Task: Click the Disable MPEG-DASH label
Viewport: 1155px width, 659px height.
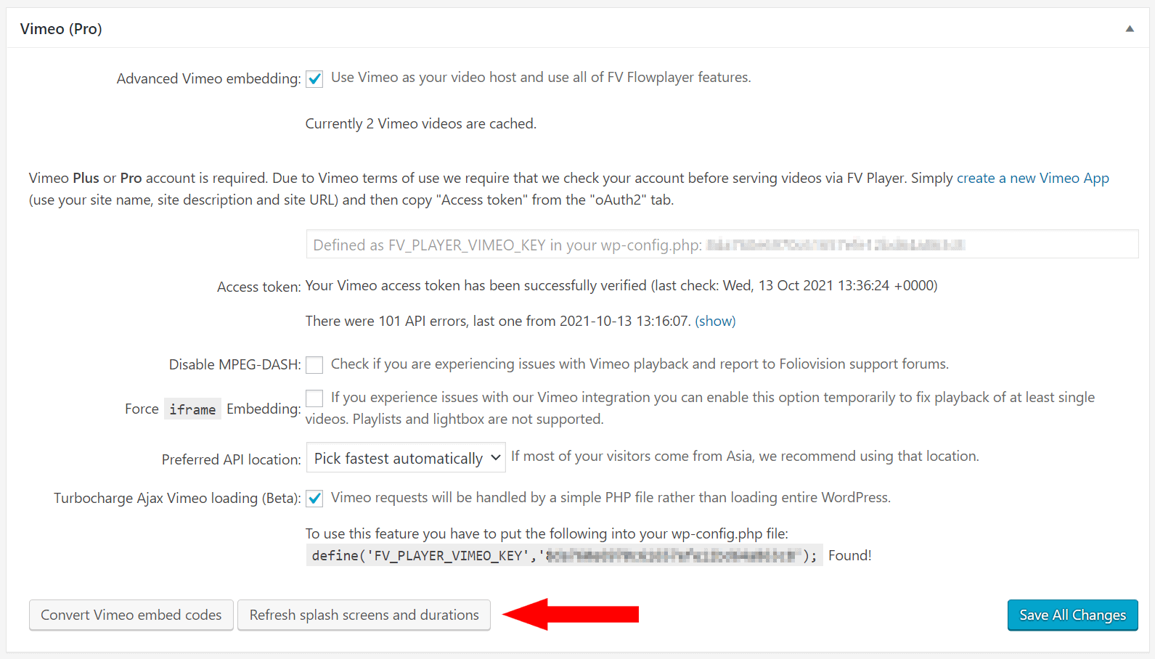Action: click(x=234, y=364)
